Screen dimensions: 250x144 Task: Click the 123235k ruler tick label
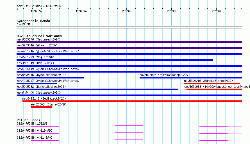coord(37,11)
